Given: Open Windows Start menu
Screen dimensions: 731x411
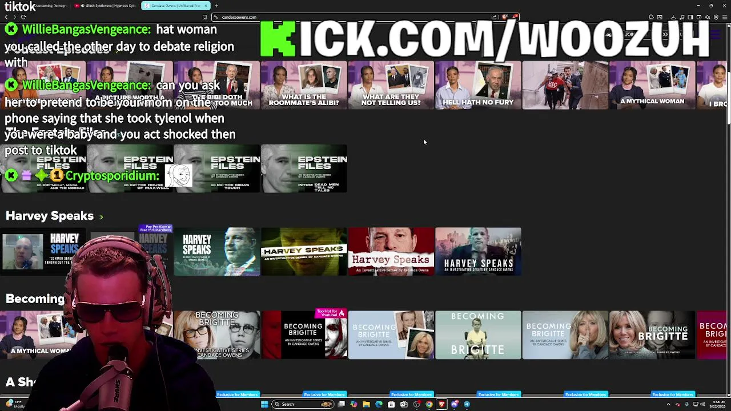Looking at the screenshot, I should (264, 404).
